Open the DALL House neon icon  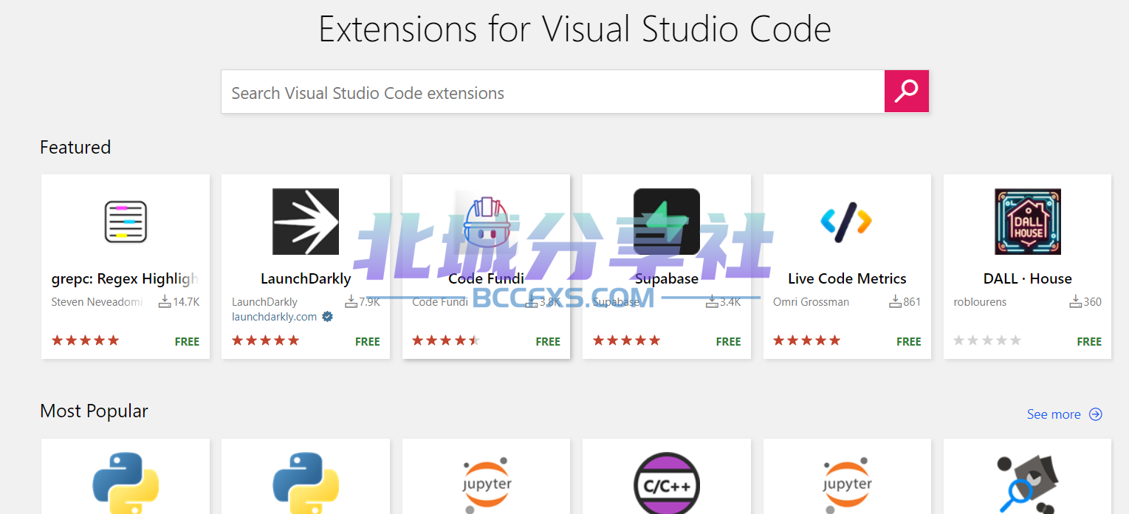click(1028, 222)
